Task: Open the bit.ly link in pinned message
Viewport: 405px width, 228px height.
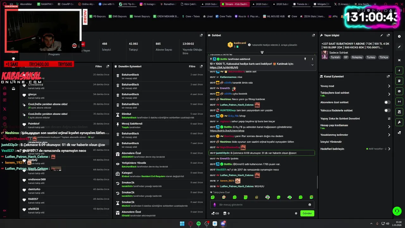Action: (x=224, y=67)
